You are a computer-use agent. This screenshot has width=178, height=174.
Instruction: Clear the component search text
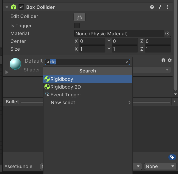coord(127,62)
